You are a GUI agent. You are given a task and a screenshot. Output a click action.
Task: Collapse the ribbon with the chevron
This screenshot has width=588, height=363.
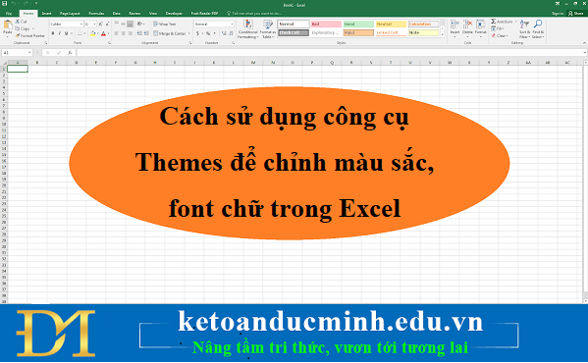pos(584,43)
